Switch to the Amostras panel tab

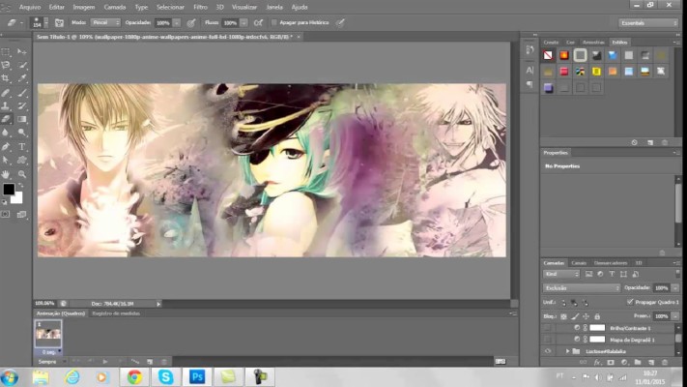tap(594, 42)
